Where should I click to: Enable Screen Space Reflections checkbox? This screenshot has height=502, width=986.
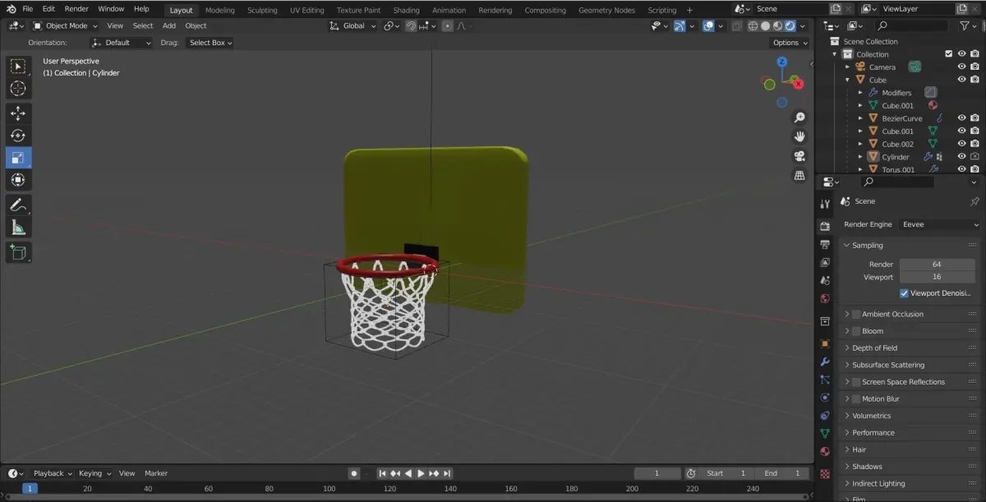(855, 382)
